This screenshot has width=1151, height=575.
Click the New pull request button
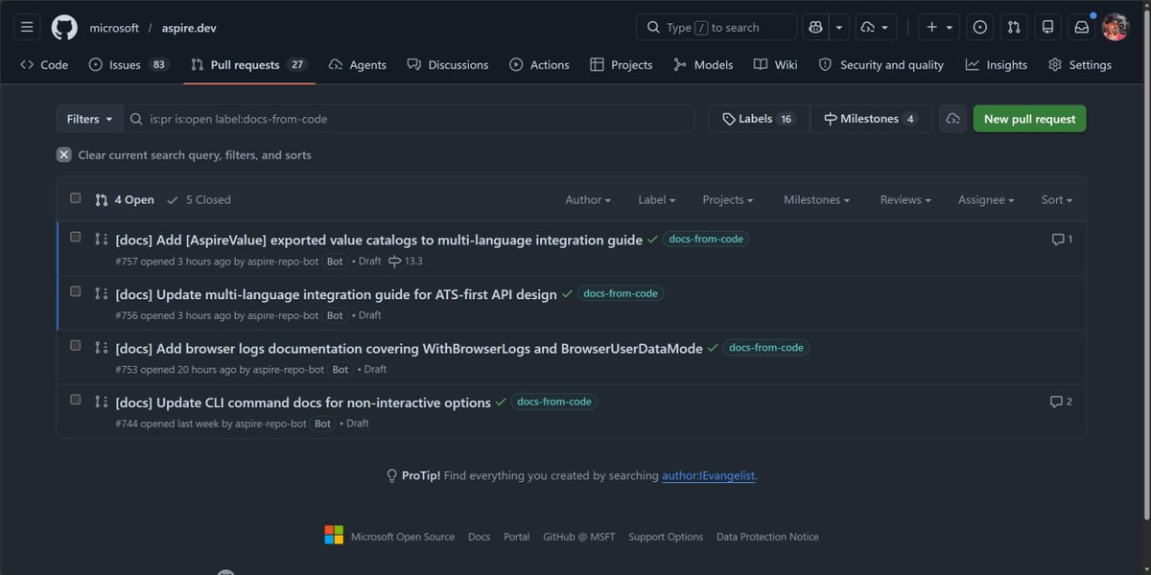click(x=1029, y=119)
